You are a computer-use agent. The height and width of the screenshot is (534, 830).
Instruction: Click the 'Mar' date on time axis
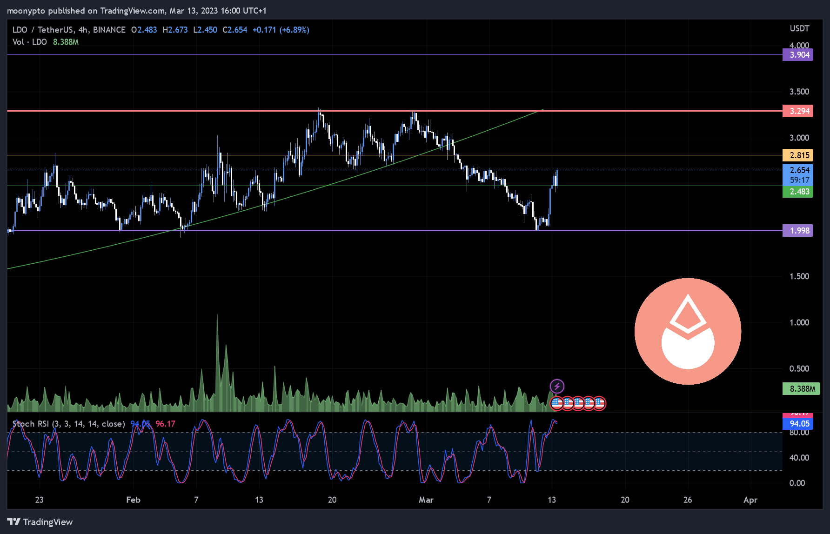point(426,500)
